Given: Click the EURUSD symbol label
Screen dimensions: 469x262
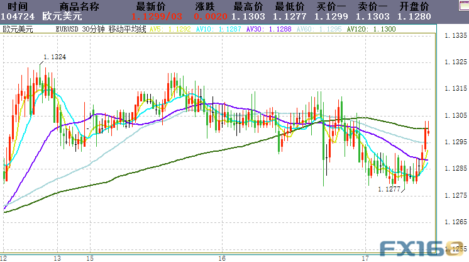Looking at the screenshot, I should [x=67, y=30].
